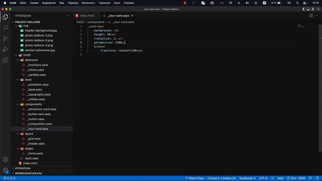Open section-adventure.jpg file
The width and height of the screenshot is (322, 181).
click(40, 50)
